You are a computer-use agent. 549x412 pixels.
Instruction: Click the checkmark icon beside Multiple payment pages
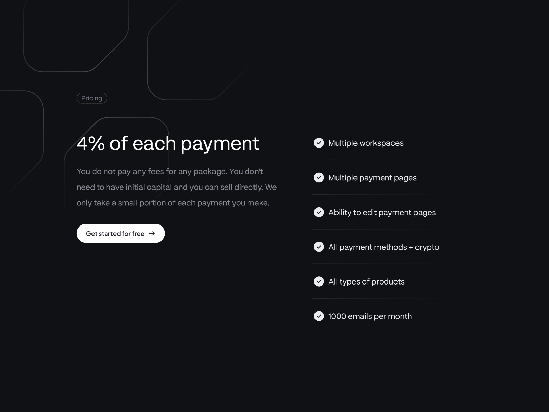point(319,178)
